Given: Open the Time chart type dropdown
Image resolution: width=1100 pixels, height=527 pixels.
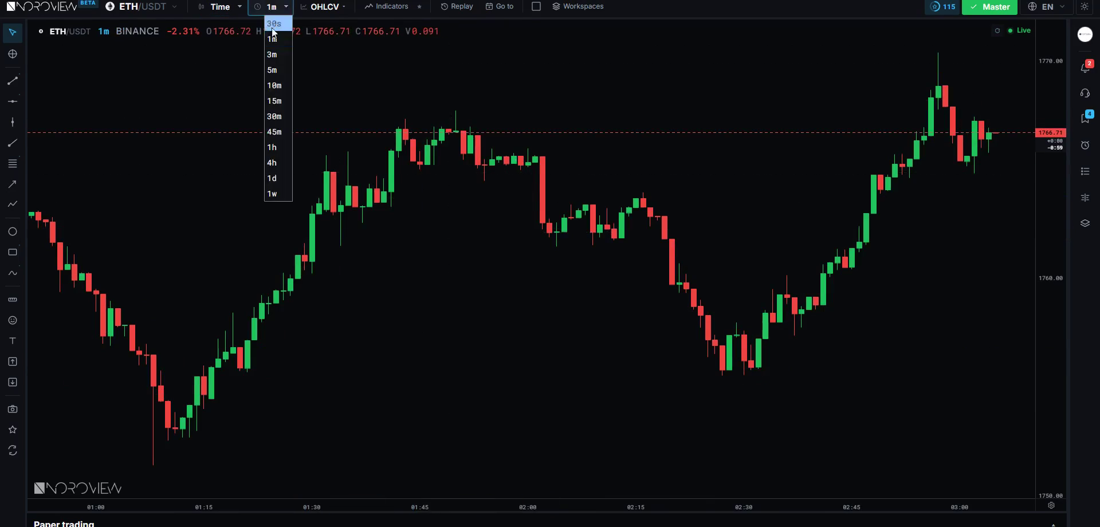Looking at the screenshot, I should (220, 7).
